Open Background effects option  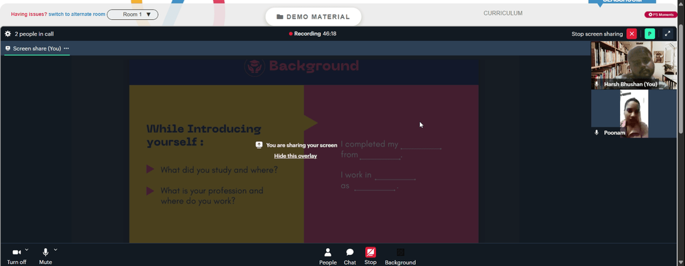[400, 256]
